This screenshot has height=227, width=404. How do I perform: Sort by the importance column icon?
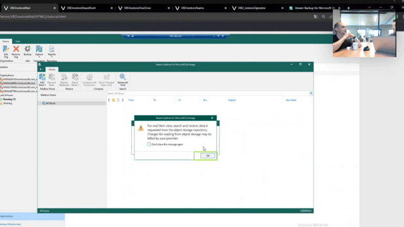coord(109,100)
